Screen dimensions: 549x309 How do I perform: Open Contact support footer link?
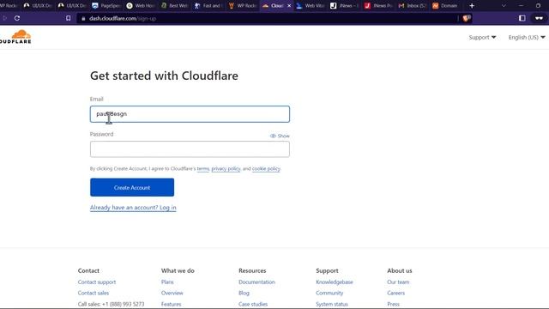[x=97, y=282]
